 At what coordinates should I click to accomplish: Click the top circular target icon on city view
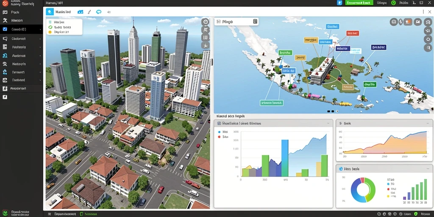206,22
